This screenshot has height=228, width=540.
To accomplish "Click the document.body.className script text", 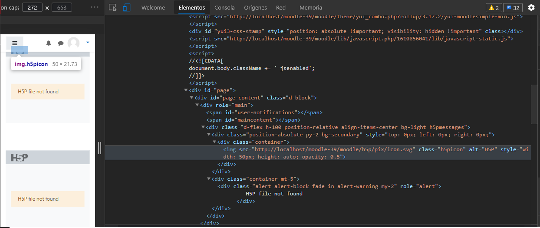I will click(x=251, y=68).
